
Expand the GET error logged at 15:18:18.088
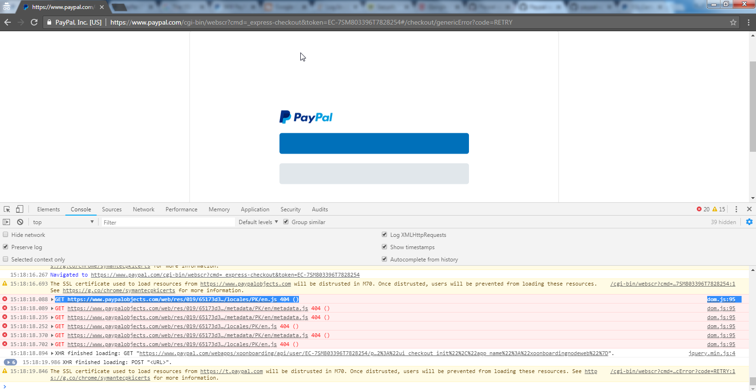(x=52, y=299)
